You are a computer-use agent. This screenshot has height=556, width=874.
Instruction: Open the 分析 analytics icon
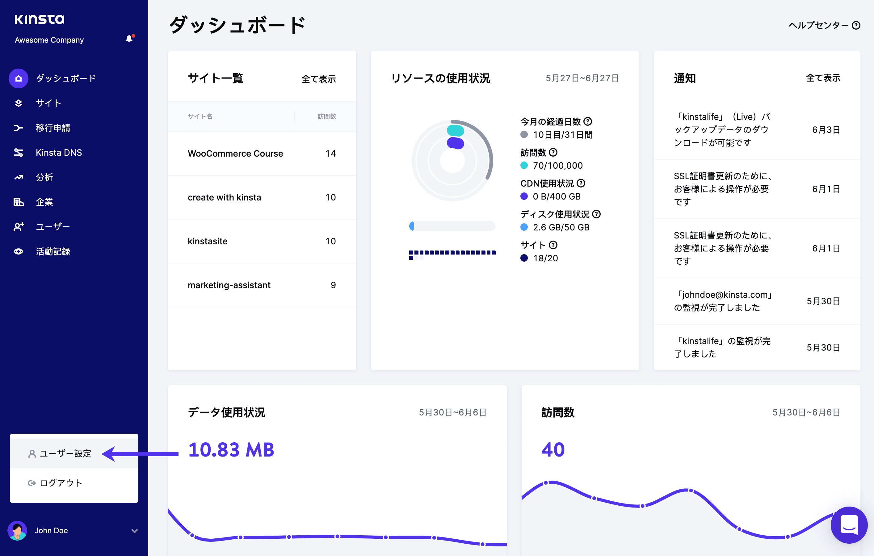(18, 177)
